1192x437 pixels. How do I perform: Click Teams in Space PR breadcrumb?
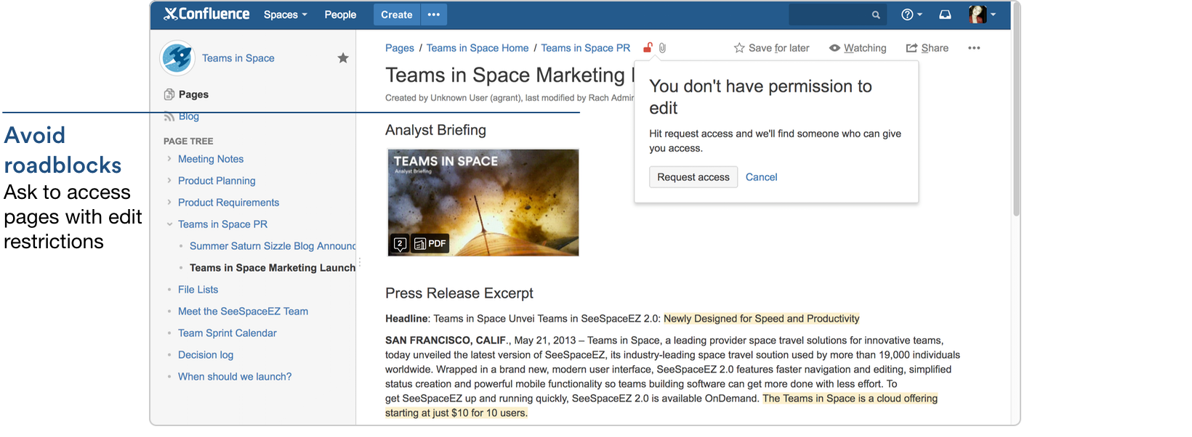586,48
